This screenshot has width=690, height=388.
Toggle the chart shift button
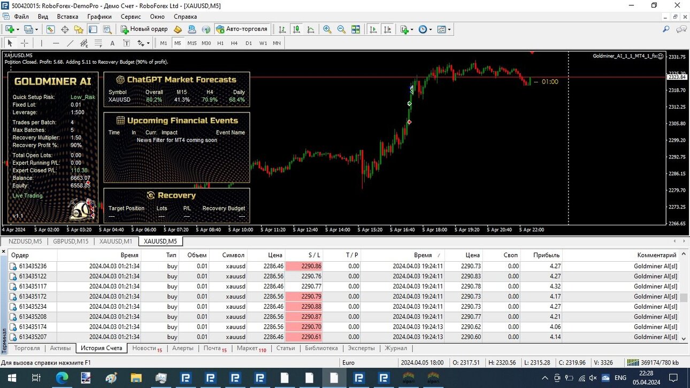coord(387,29)
